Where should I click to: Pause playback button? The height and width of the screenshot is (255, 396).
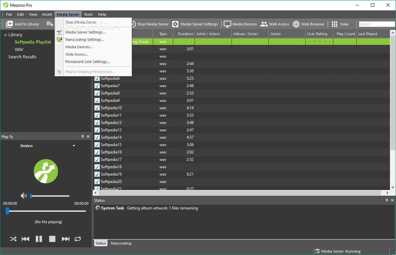pyautogui.click(x=39, y=239)
